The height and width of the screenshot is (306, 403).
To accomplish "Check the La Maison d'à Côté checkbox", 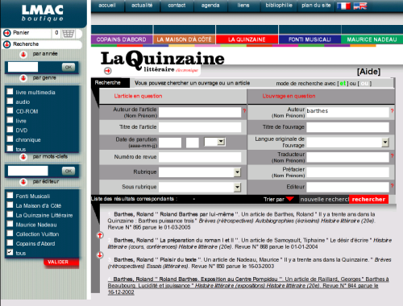I will point(10,205).
